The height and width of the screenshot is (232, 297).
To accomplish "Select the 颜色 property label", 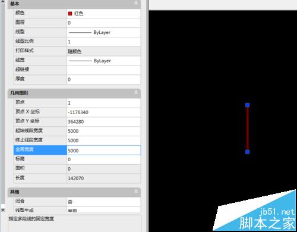I will click(20, 12).
